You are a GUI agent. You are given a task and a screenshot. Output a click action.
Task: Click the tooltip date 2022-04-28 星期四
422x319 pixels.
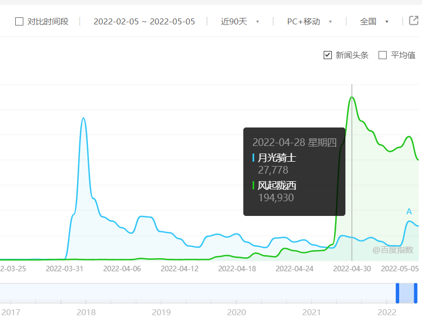pyautogui.click(x=294, y=143)
